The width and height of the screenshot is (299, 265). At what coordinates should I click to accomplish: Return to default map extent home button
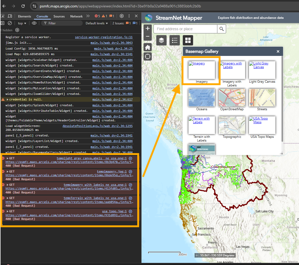[148, 47]
